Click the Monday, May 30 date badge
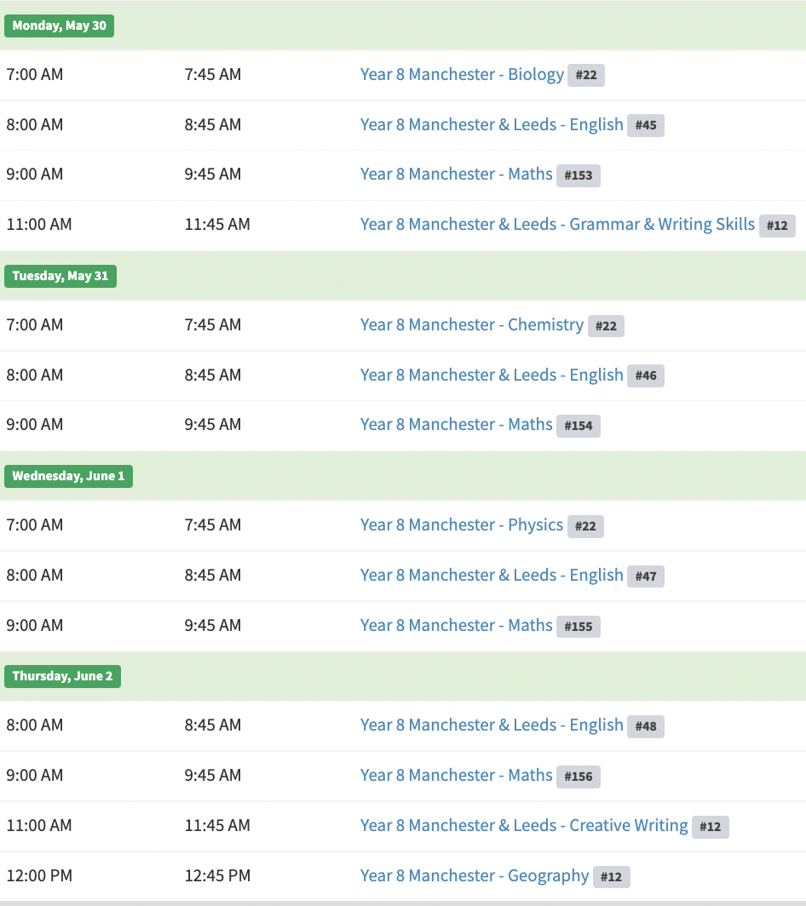The height and width of the screenshot is (906, 806). pos(59,26)
